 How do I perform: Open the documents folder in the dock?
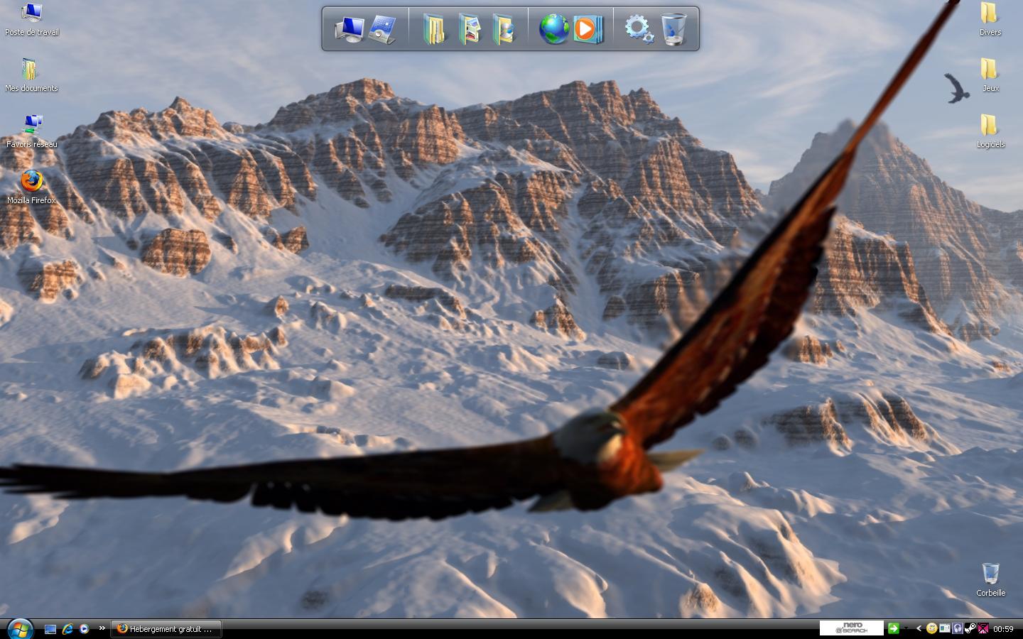tap(434, 29)
